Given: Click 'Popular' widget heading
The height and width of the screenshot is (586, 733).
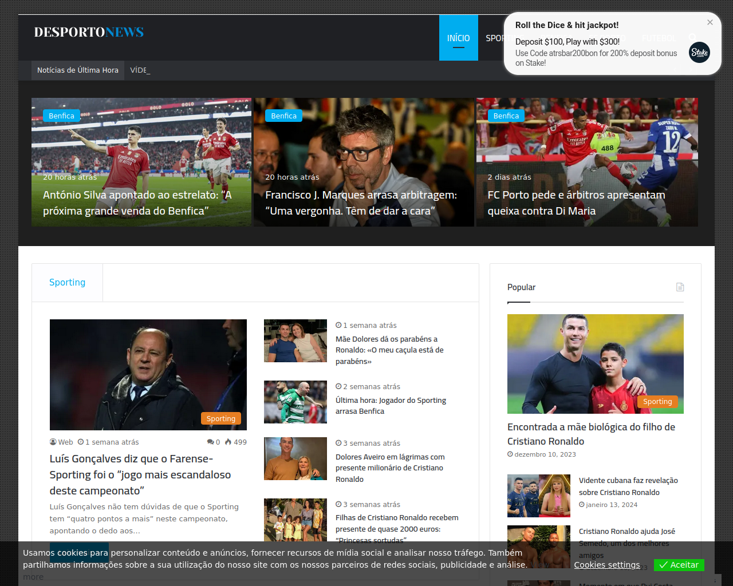Looking at the screenshot, I should coord(521,287).
